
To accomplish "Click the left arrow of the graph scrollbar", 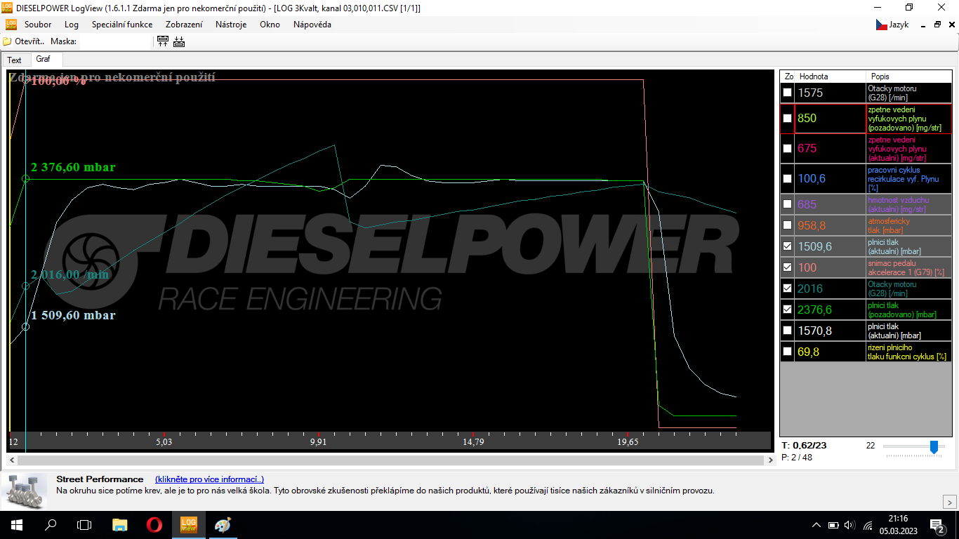I will point(11,460).
